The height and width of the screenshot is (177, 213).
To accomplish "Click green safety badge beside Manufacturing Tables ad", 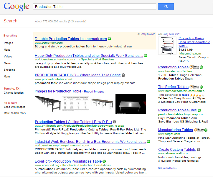I will click(206, 130).
